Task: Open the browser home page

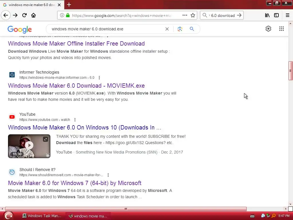Action: pos(33,15)
